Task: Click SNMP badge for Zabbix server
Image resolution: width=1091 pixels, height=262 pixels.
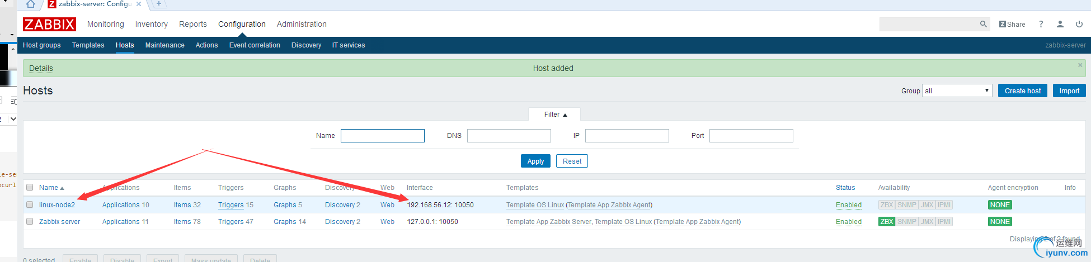Action: 907,222
